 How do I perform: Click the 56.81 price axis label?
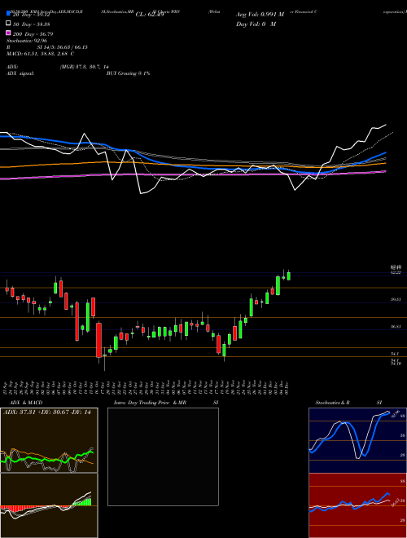pos(396,327)
